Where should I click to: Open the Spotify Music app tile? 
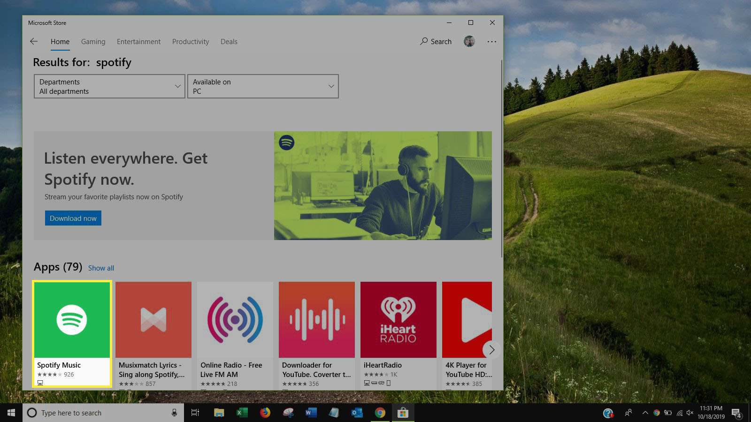(x=72, y=334)
